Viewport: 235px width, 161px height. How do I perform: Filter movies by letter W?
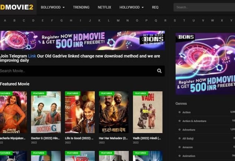click(212, 20)
